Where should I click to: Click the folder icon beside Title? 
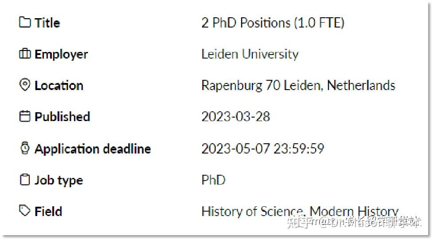(25, 22)
